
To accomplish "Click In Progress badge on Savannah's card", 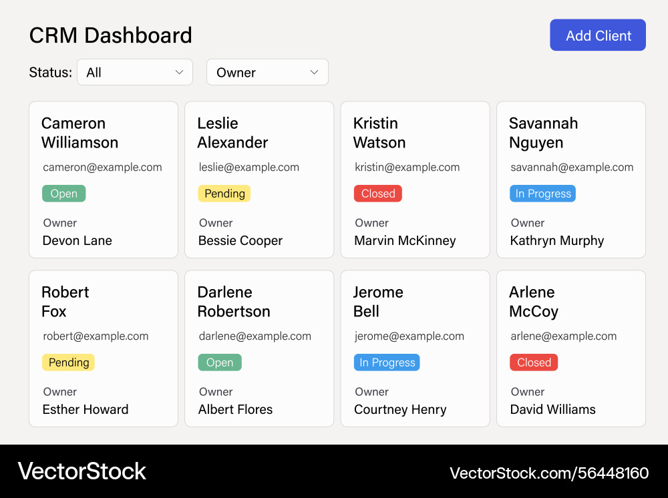I will coord(542,194).
